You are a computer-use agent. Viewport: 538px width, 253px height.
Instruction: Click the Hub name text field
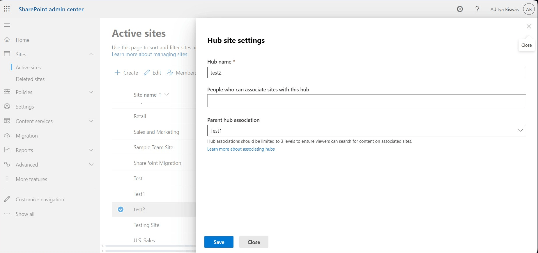click(x=366, y=73)
